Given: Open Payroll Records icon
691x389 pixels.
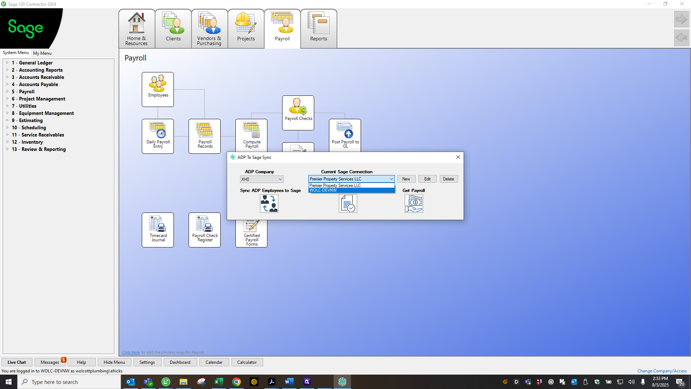Looking at the screenshot, I should coord(204,136).
